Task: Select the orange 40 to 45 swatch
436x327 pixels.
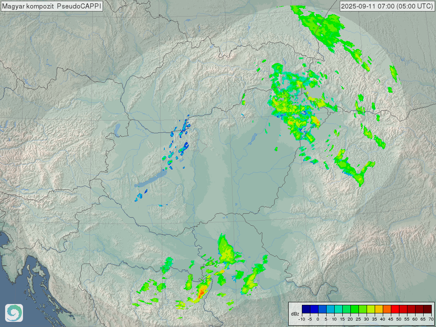Action: click(x=387, y=309)
